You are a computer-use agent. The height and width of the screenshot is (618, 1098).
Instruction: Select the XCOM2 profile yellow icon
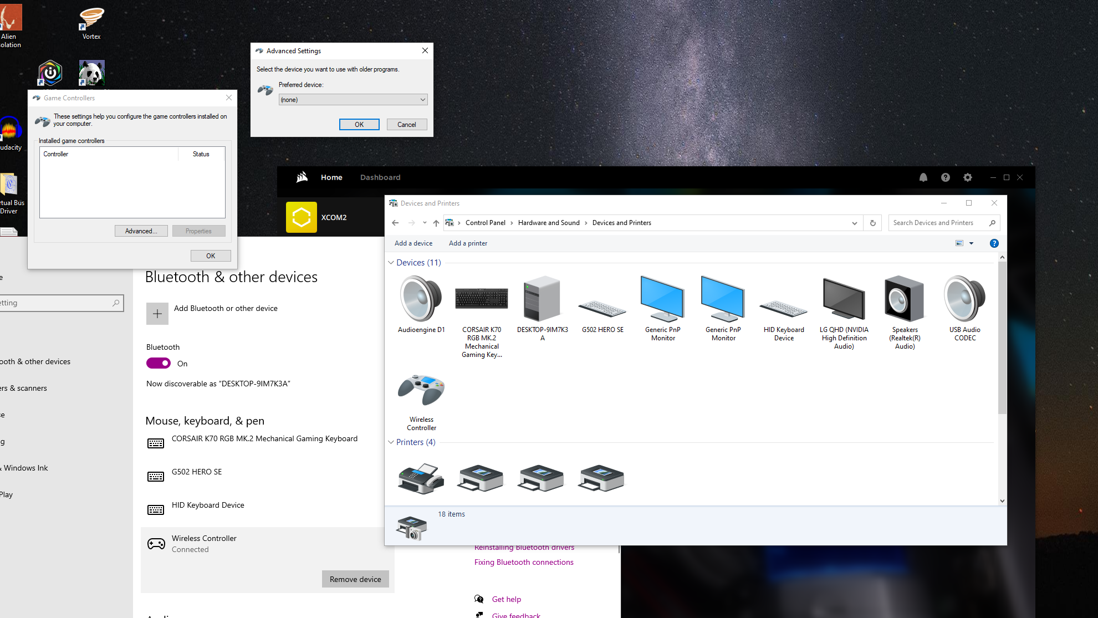coord(302,217)
